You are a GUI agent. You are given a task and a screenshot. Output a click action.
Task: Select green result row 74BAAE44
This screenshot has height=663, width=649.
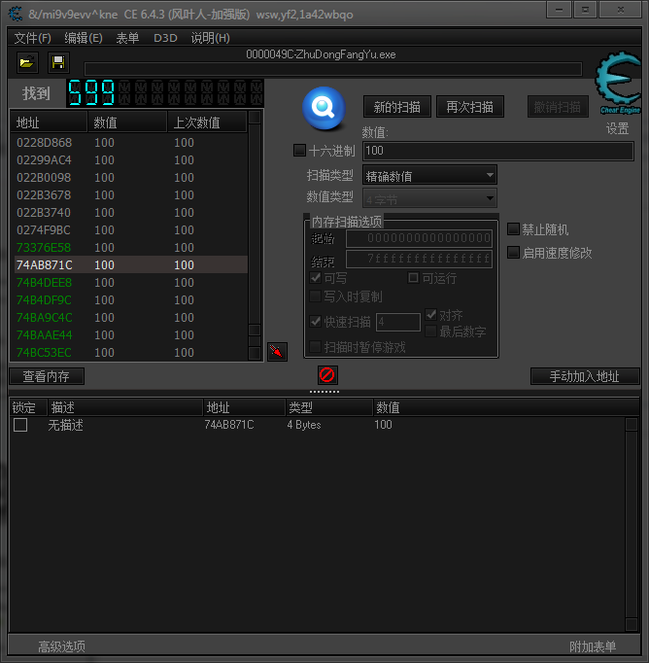point(130,334)
